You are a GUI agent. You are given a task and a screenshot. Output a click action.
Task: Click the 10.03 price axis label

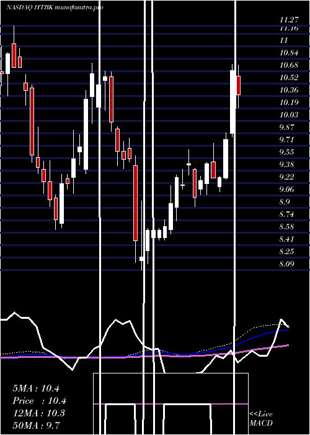[x=289, y=114]
